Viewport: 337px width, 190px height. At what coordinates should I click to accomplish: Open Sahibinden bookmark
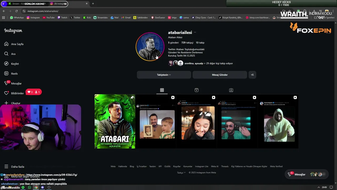pyautogui.click(x=141, y=18)
